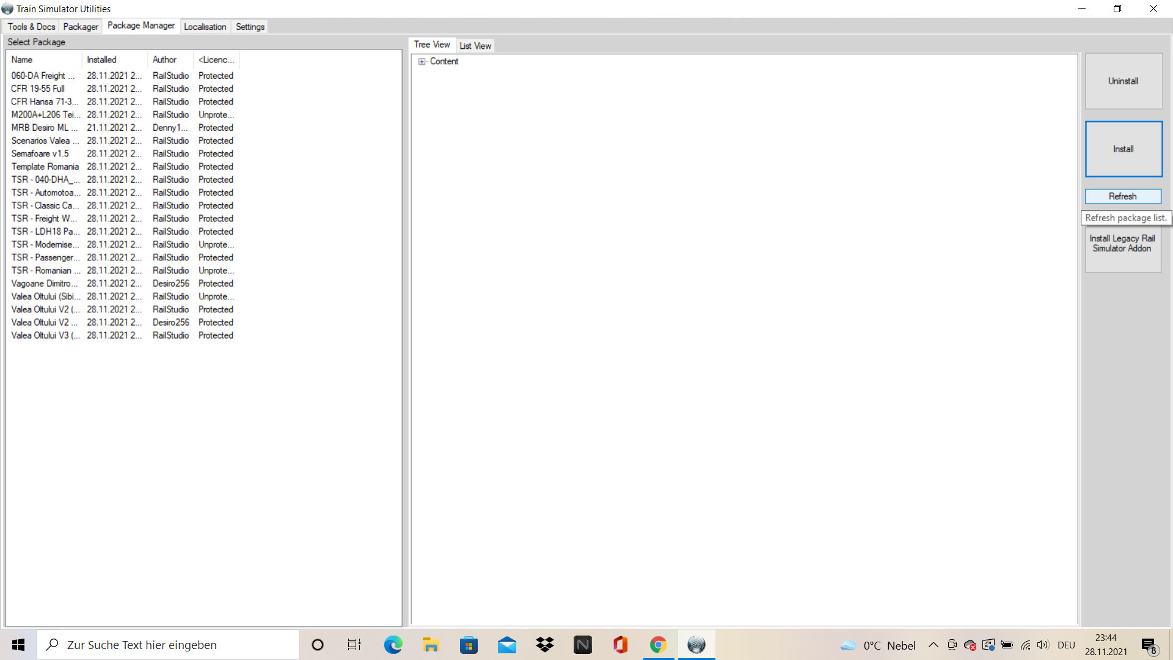Open the Notion app from taskbar
Image resolution: width=1173 pixels, height=660 pixels.
coord(583,645)
